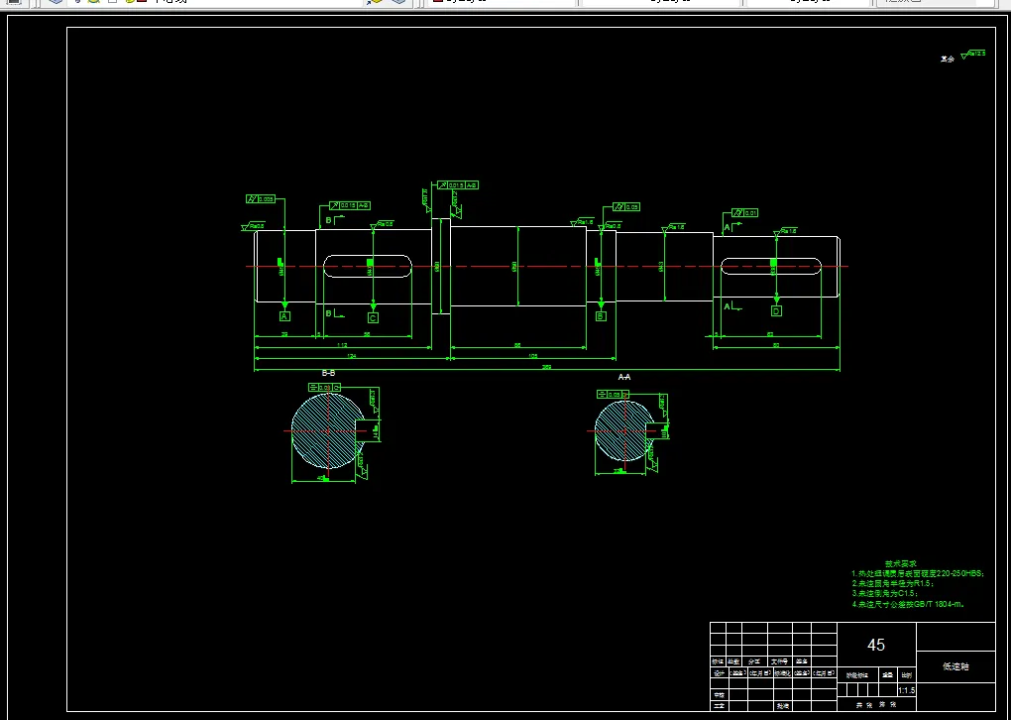This screenshot has width=1011, height=720.
Task: Select datum label C below the left keyway
Action: 373,318
